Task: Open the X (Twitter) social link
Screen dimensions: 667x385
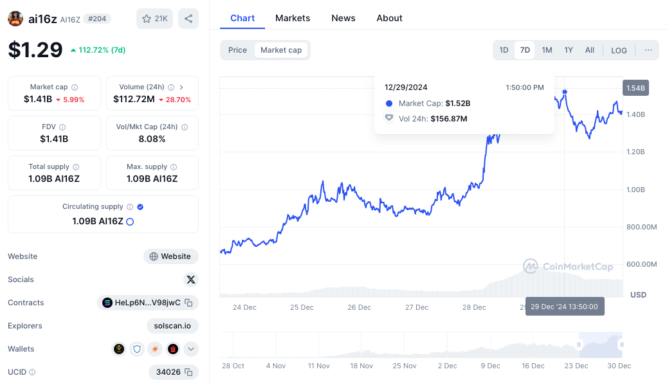Action: (x=191, y=280)
